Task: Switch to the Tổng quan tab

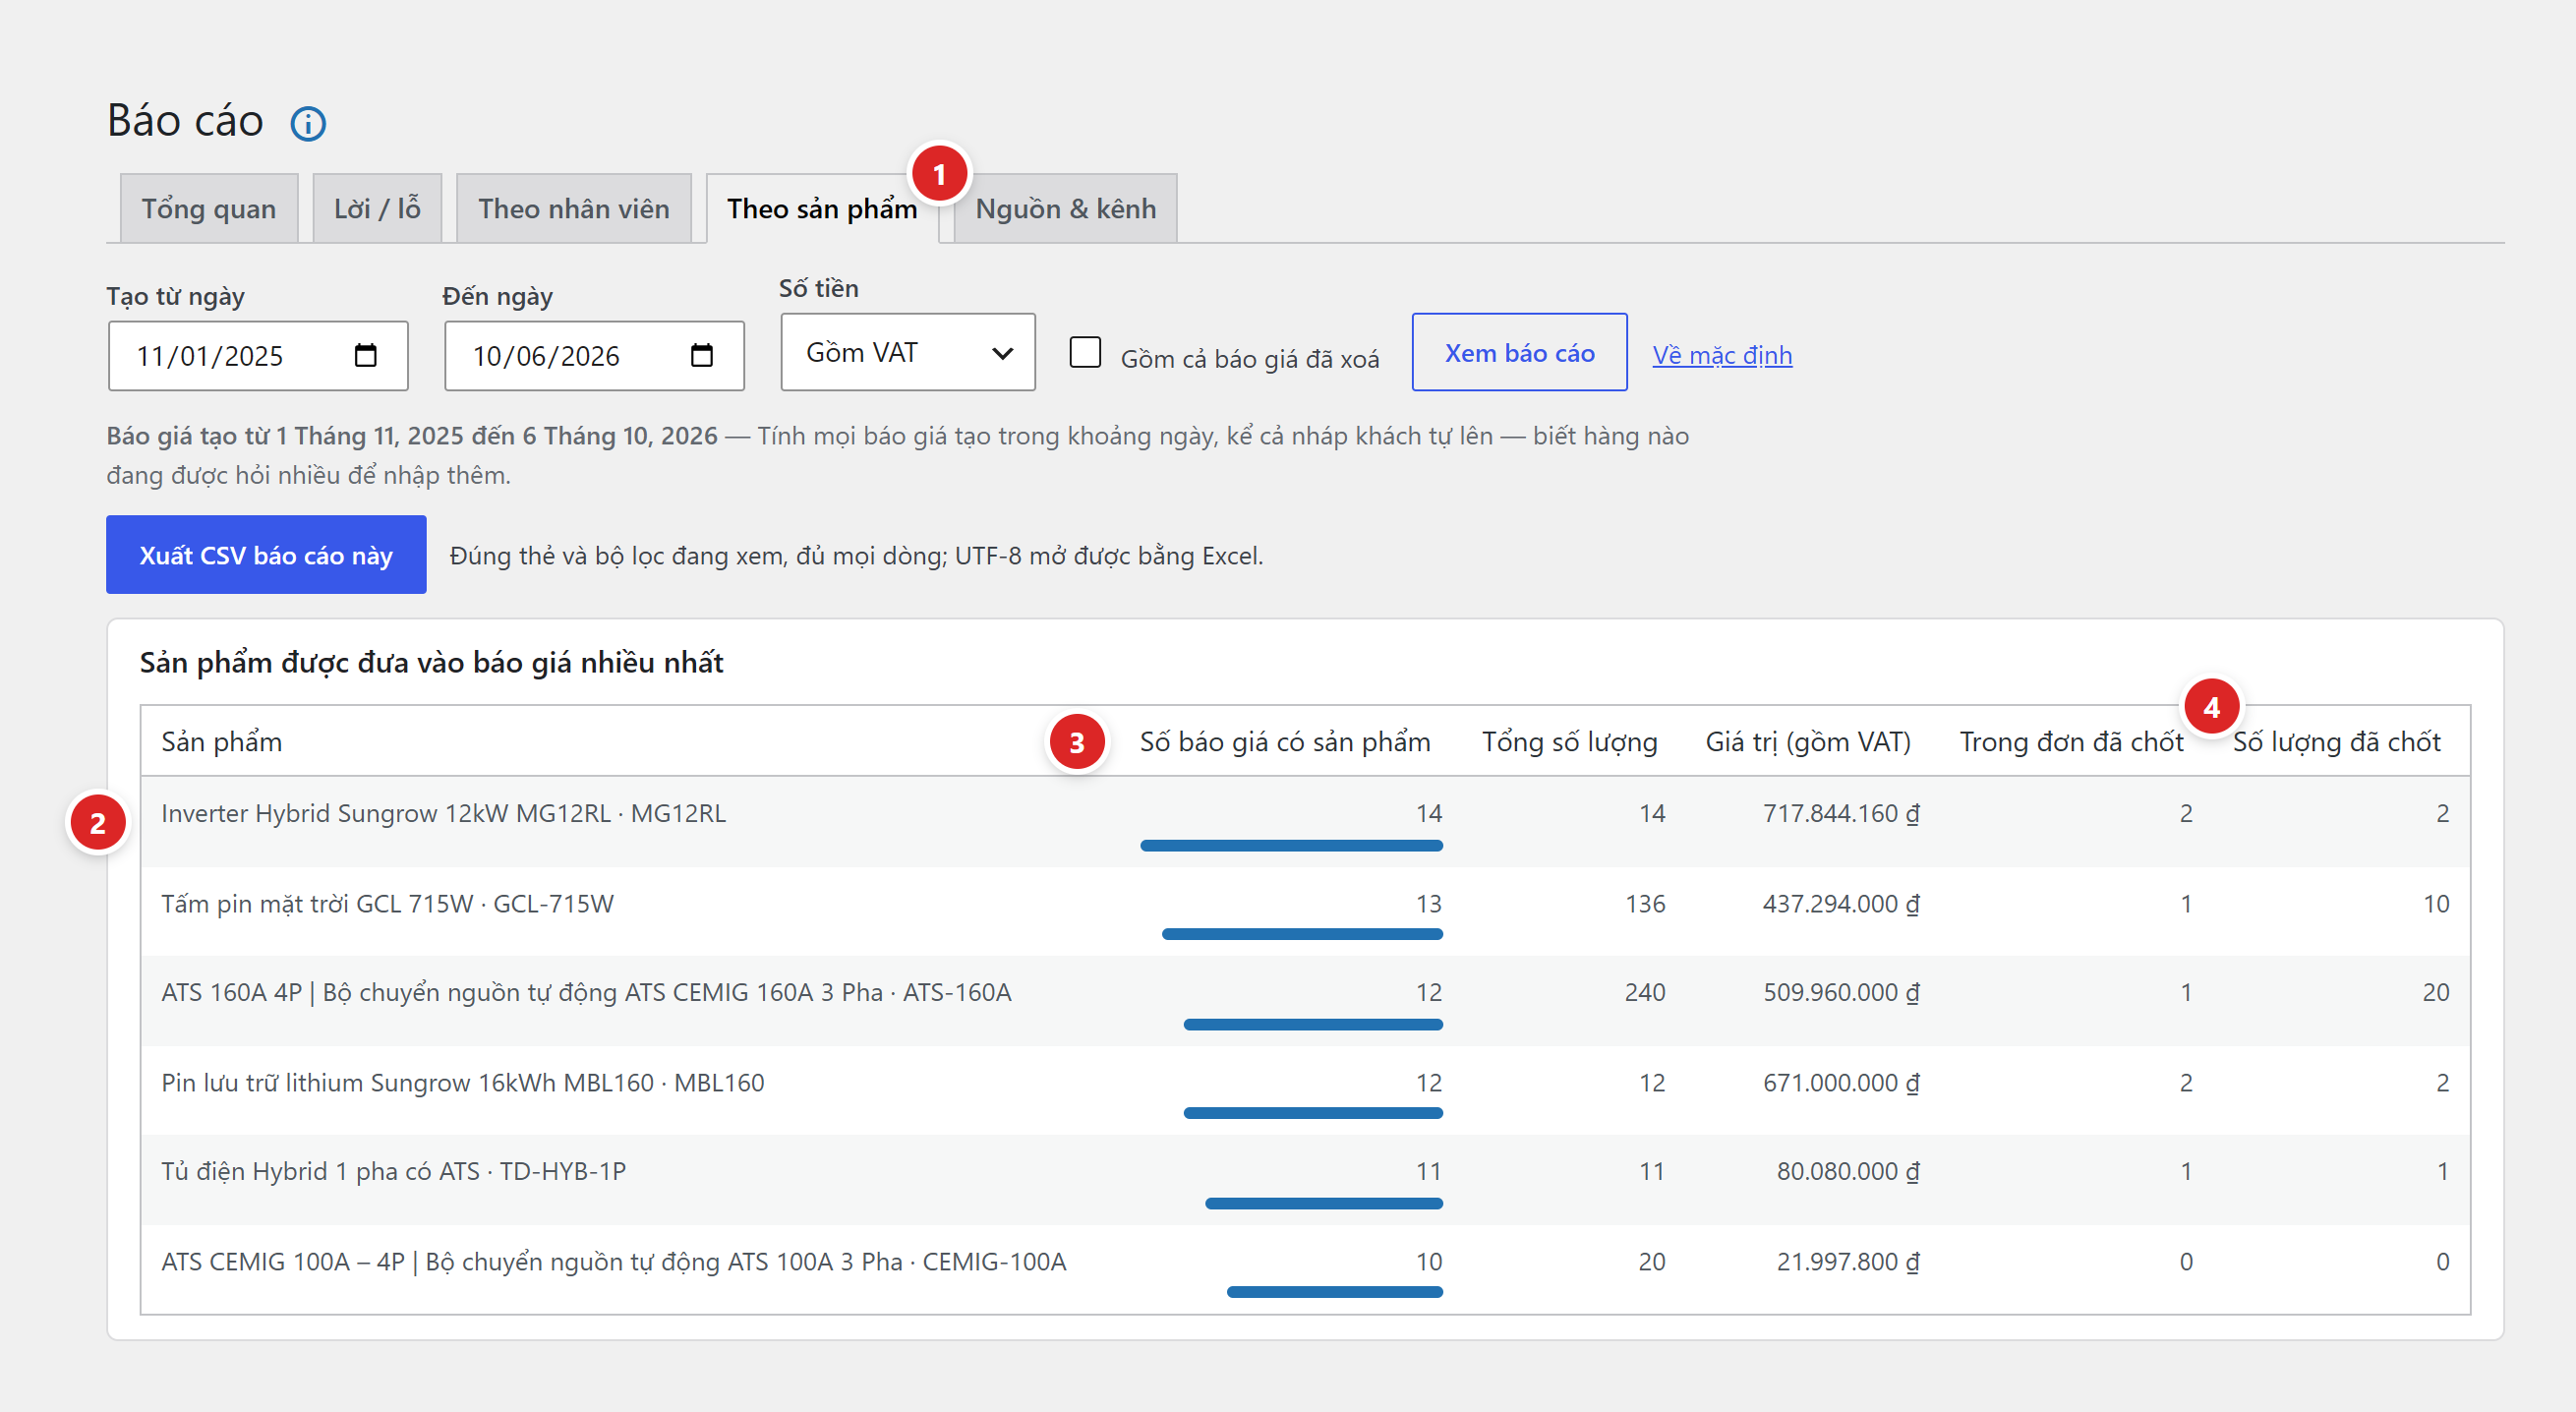Action: 209,209
